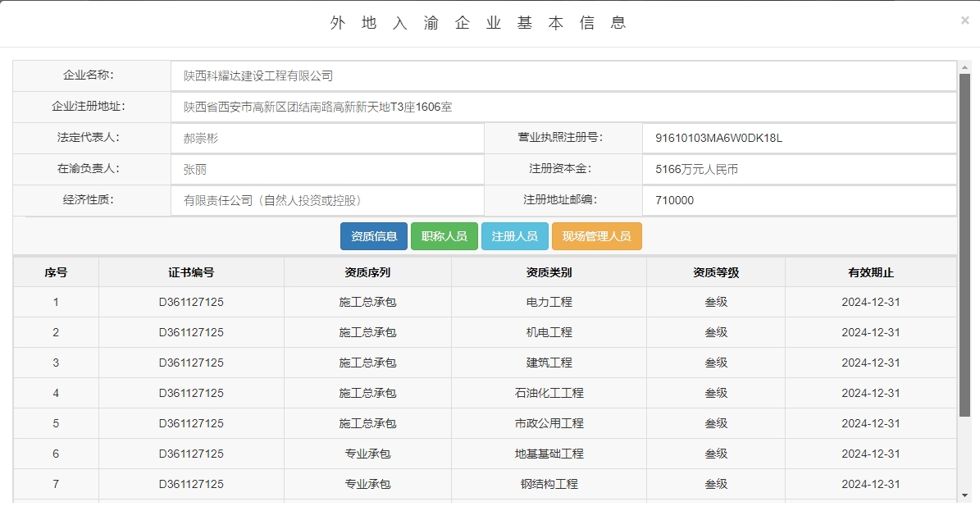Open the 现场管理人员 tab
This screenshot has width=980, height=511.
[597, 236]
